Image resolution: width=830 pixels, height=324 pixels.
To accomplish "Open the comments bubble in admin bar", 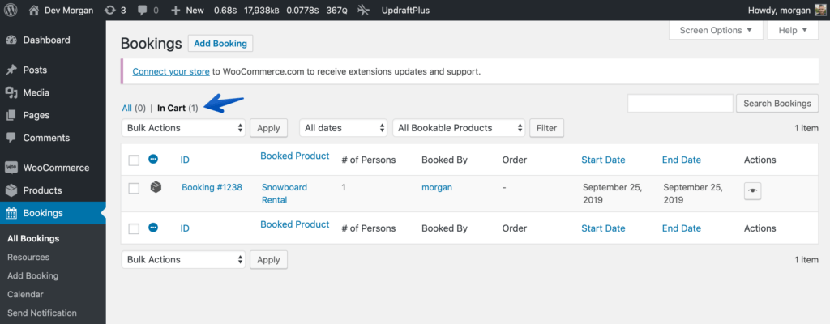I will pos(148,10).
